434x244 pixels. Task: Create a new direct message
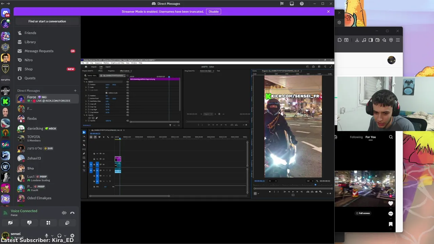pos(75,90)
